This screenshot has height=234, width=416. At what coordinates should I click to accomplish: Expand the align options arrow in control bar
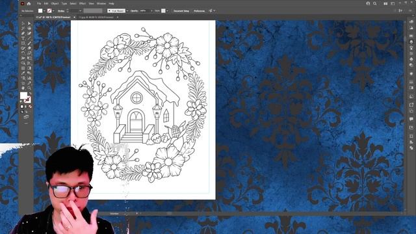[214, 10]
